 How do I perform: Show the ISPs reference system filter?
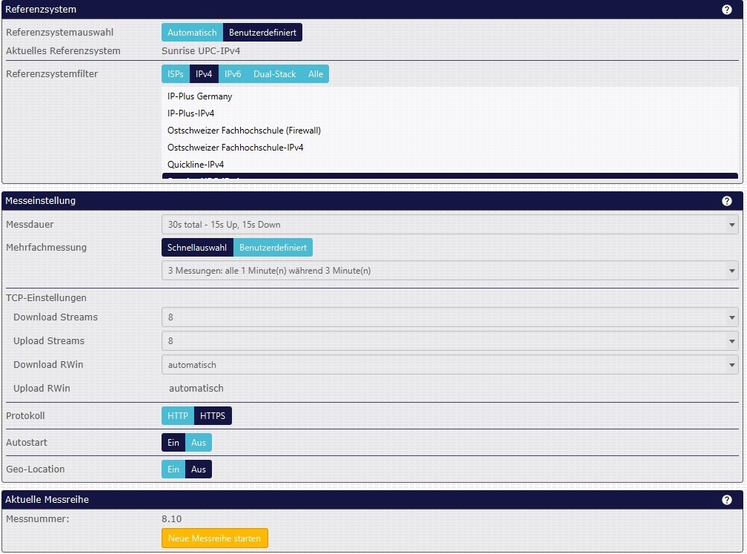(176, 74)
